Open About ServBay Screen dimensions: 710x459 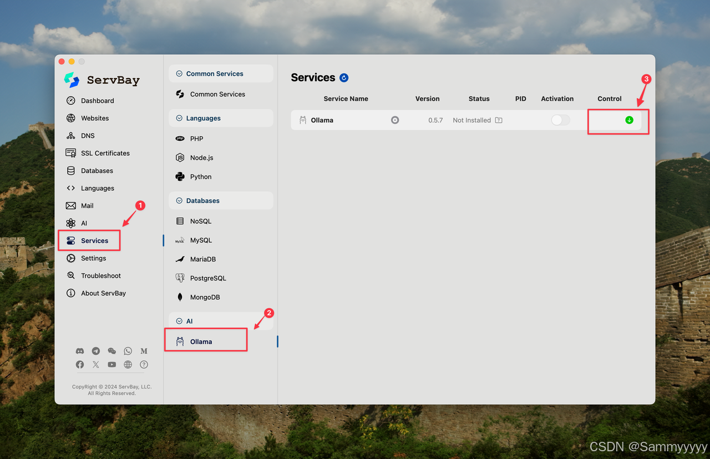(x=96, y=293)
